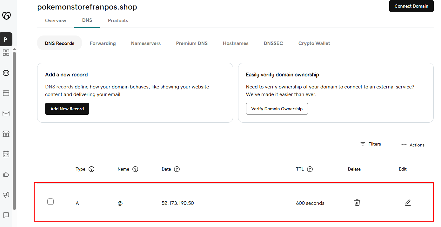This screenshot has width=441, height=227.
Task: Switch to the Products tab
Action: [x=118, y=21]
